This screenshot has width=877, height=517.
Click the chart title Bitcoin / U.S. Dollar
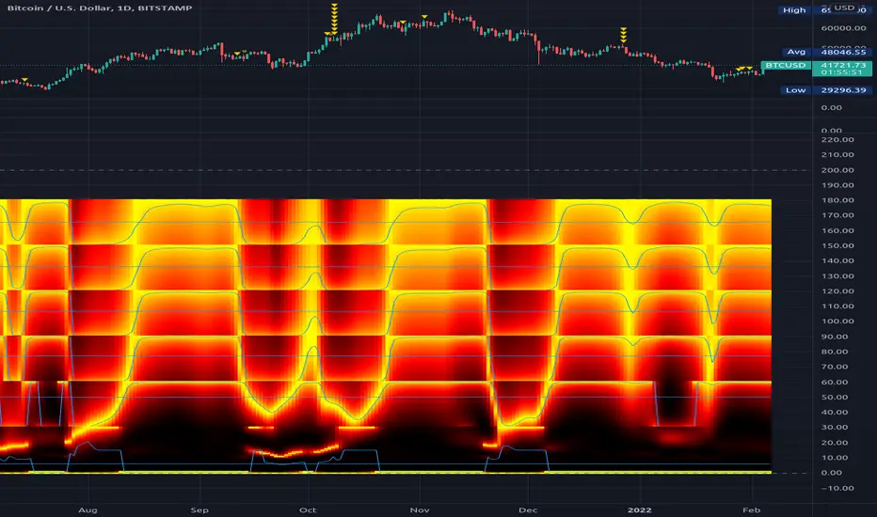(61, 8)
